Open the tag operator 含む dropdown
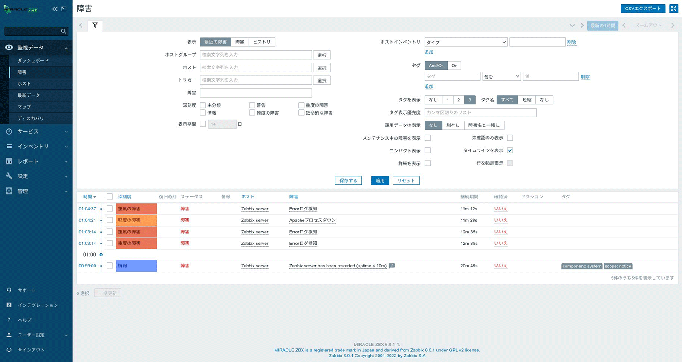 501,77
